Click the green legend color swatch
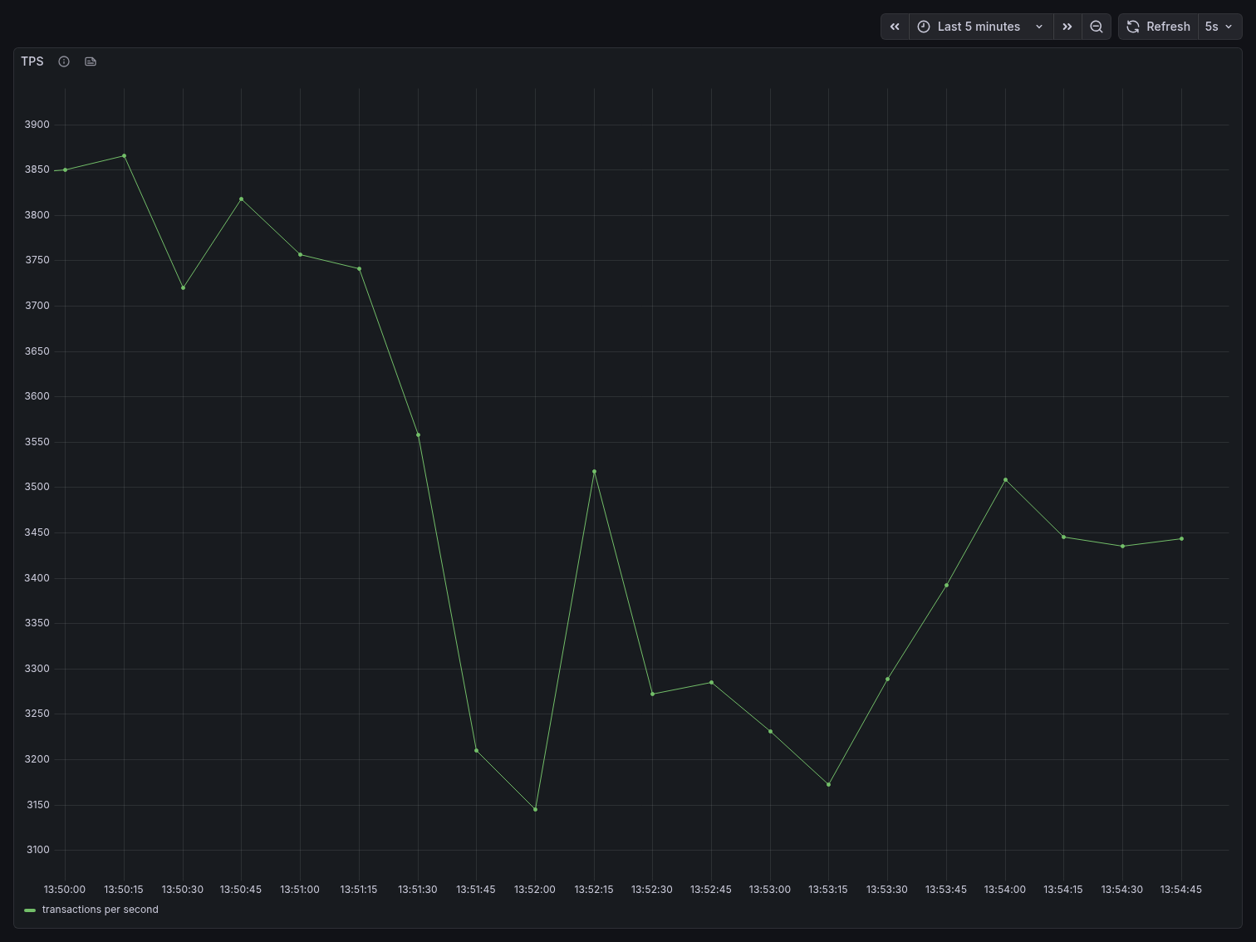 (30, 910)
